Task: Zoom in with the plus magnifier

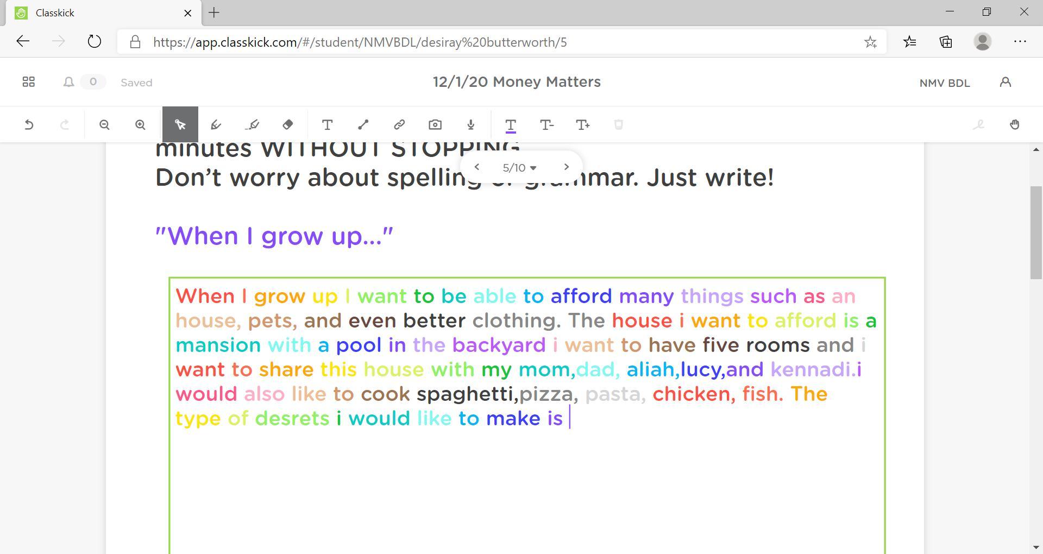Action: pos(140,125)
